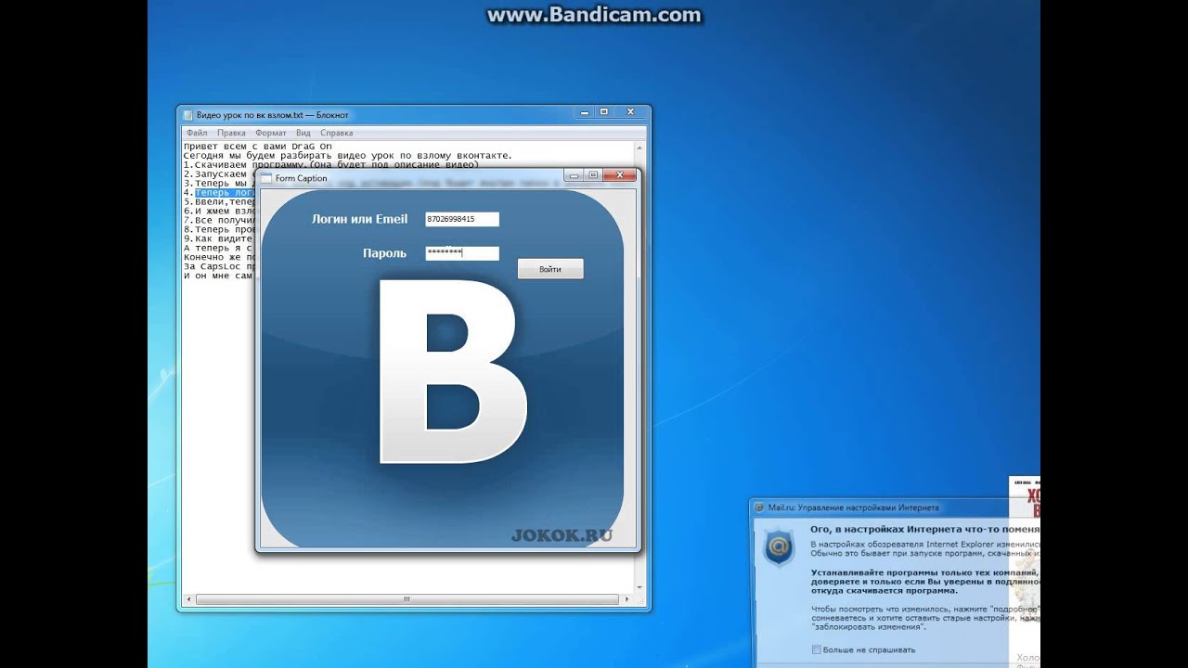
Task: Click the line 'Привет всем с вами DraG On'
Action: (257, 147)
